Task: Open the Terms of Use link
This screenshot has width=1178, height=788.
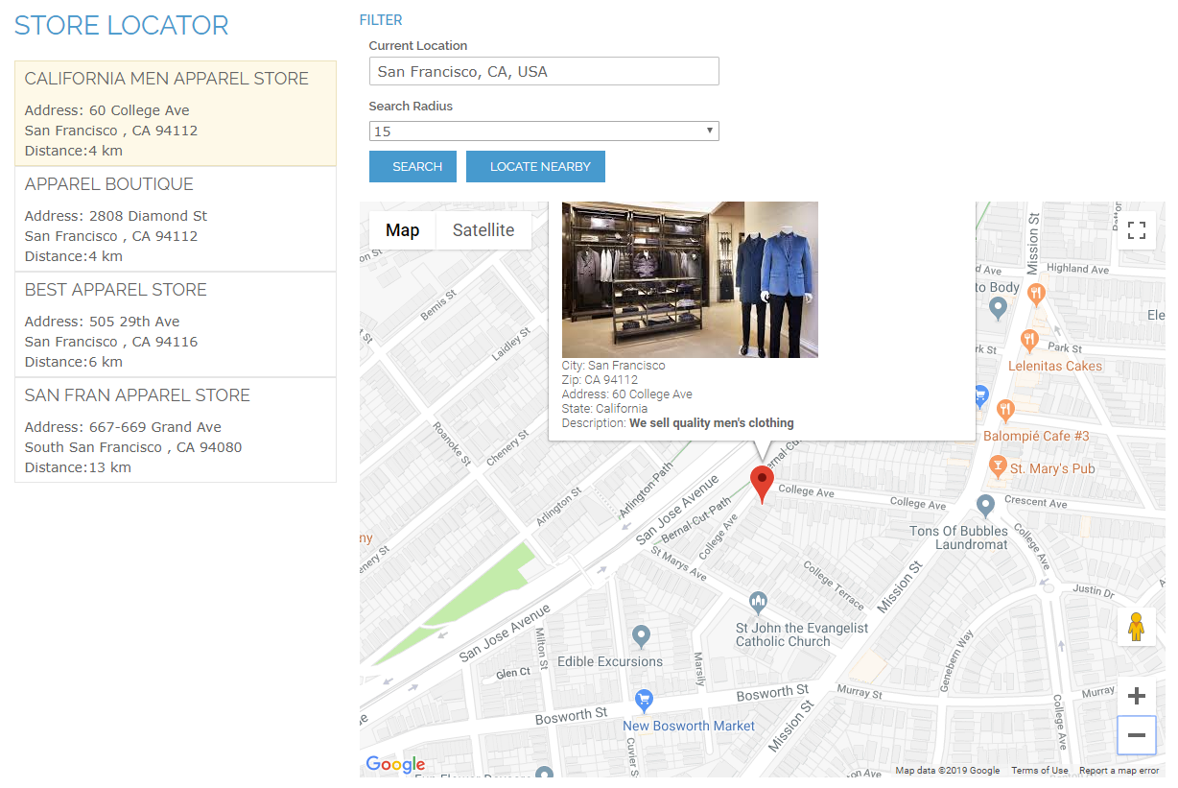Action: (x=1039, y=771)
